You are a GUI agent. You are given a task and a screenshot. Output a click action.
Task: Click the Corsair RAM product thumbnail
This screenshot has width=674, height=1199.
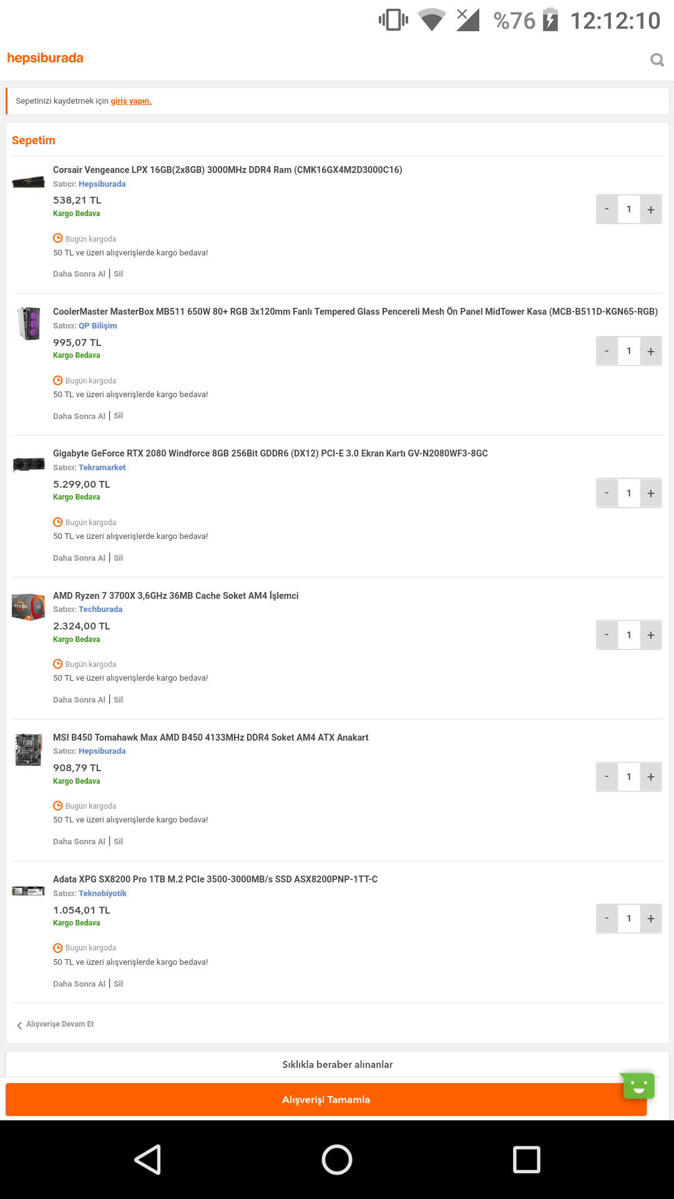(x=27, y=182)
